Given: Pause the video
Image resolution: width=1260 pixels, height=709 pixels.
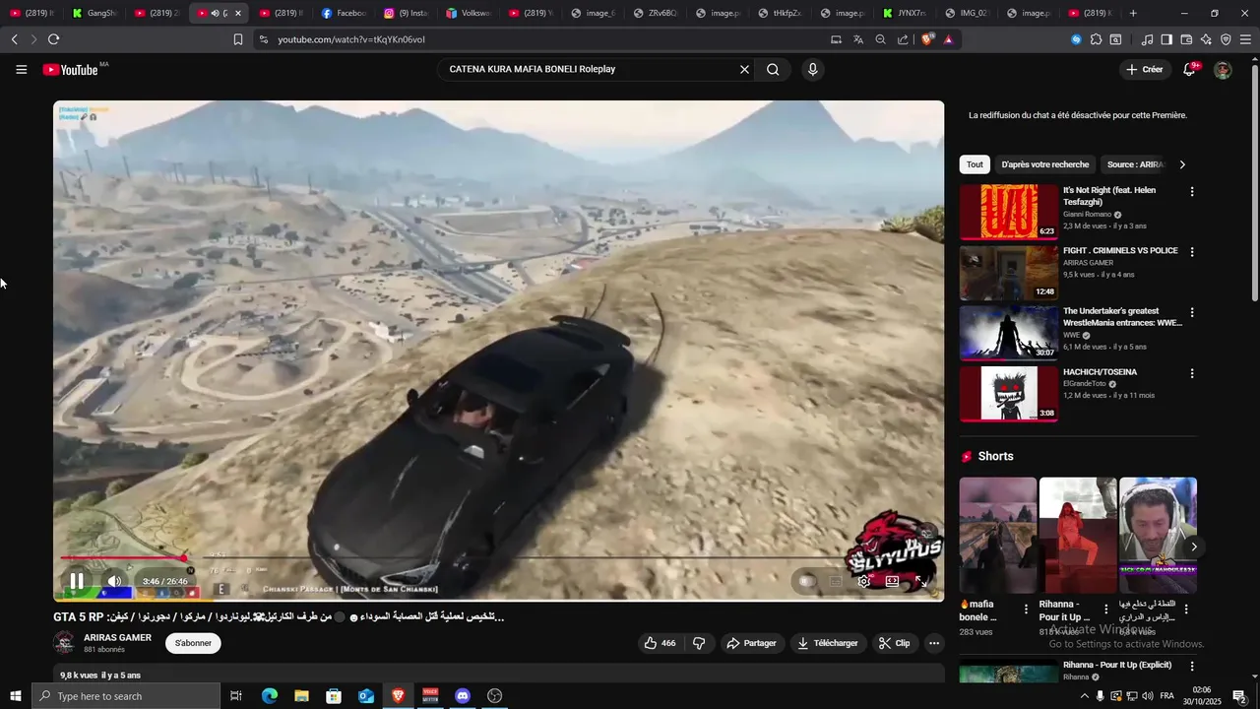Looking at the screenshot, I should [x=77, y=581].
